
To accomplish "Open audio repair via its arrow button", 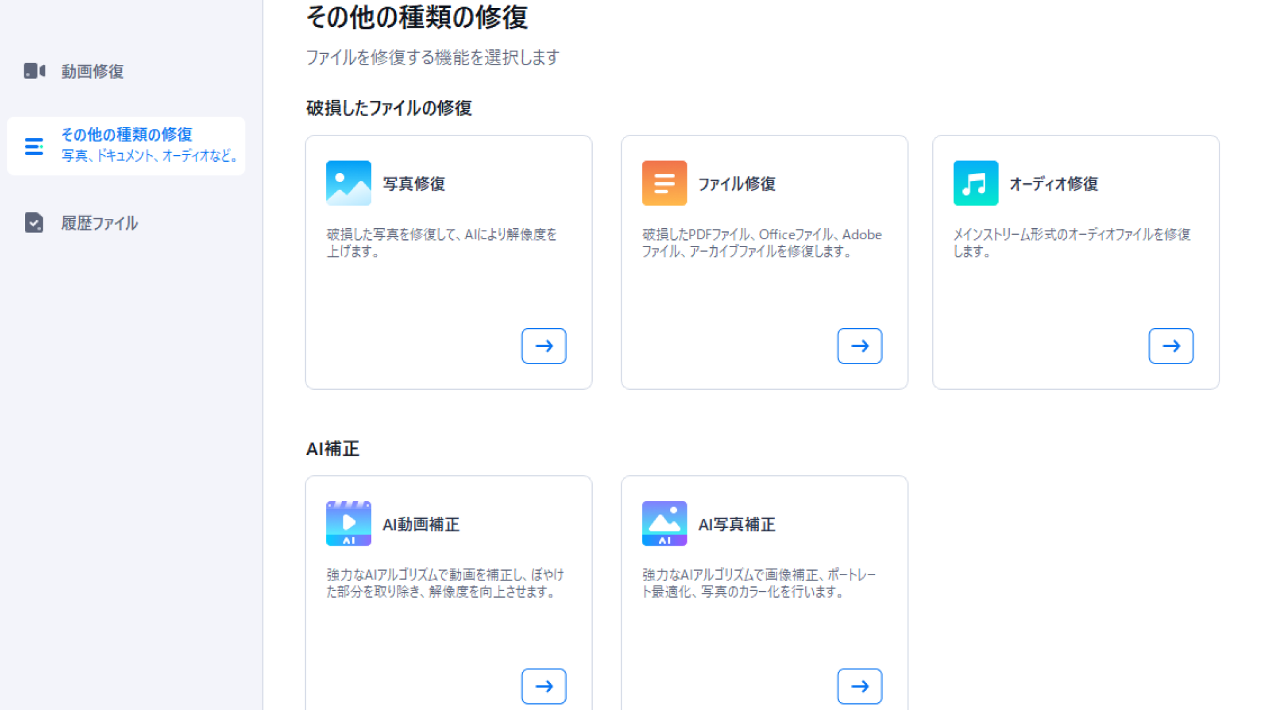I will 1171,346.
